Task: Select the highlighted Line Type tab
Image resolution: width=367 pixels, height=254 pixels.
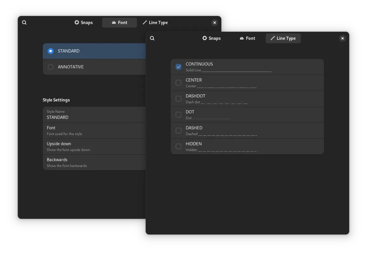Action: (x=283, y=38)
